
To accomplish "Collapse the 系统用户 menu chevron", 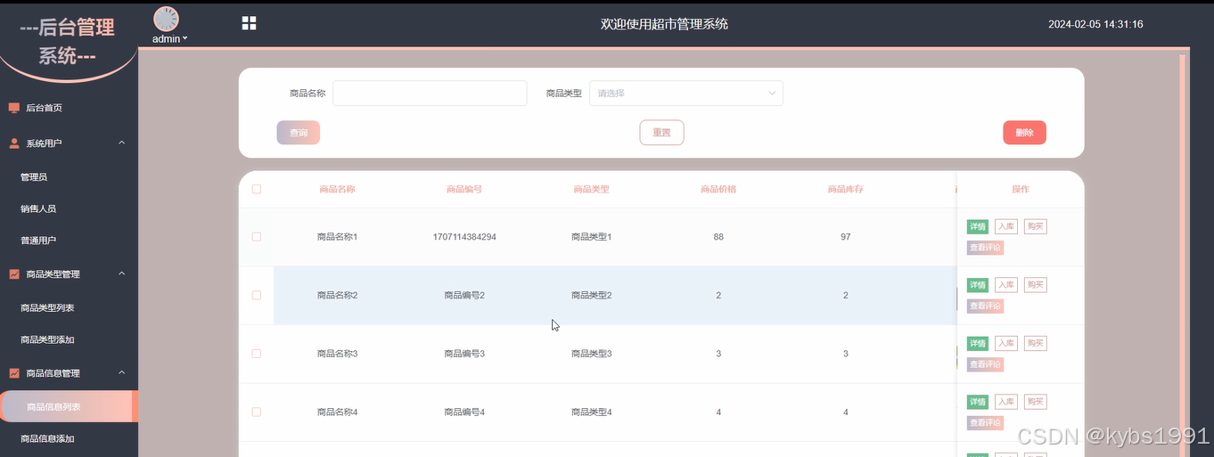I will pyautogui.click(x=122, y=143).
